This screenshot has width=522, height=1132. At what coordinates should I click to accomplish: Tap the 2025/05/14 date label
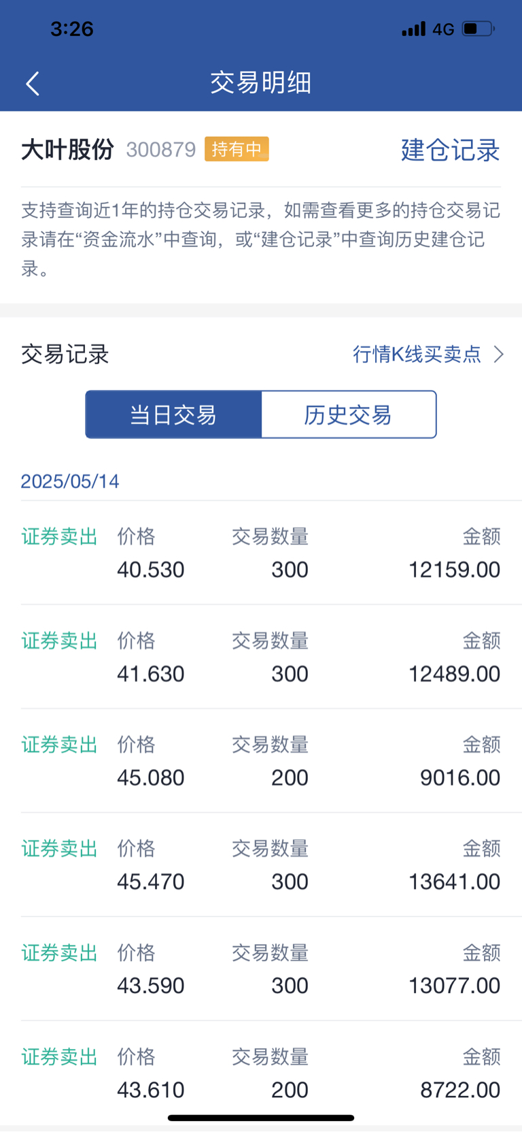click(x=70, y=481)
